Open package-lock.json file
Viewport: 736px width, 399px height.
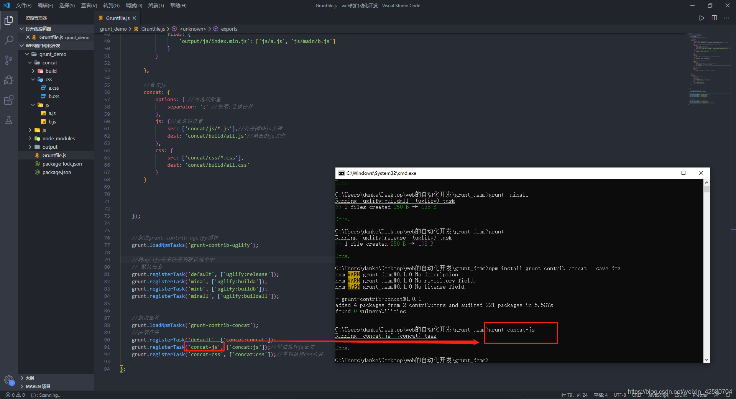(x=62, y=164)
